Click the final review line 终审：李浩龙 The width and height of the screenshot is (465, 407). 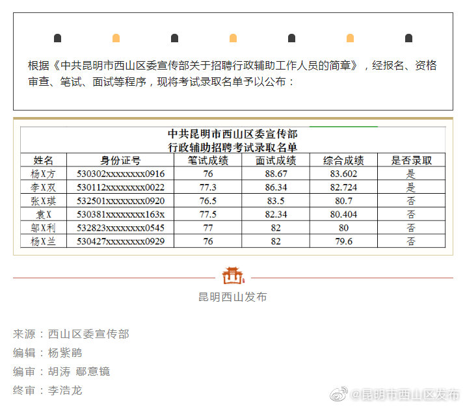click(x=47, y=390)
